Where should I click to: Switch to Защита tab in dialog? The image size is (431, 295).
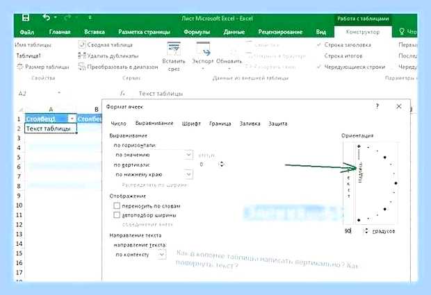[x=278, y=124]
